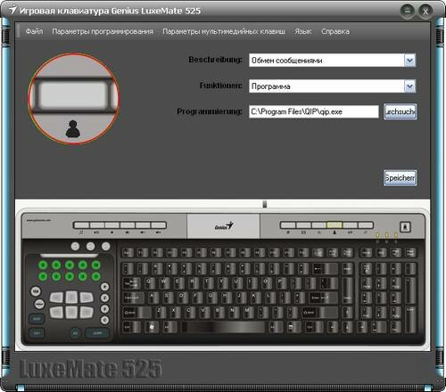Image resolution: width=446 pixels, height=392 pixels.
Task: Click the A key on keyboard image
Action: [x=153, y=298]
